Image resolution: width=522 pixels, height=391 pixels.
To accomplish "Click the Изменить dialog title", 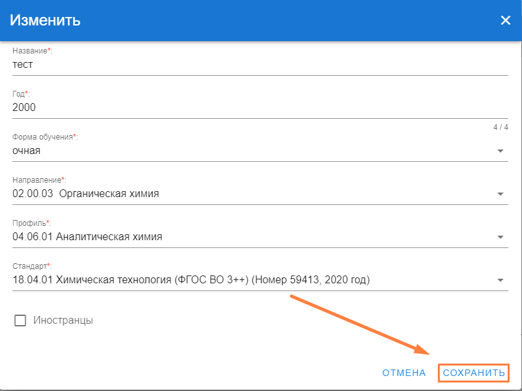I will 45,20.
